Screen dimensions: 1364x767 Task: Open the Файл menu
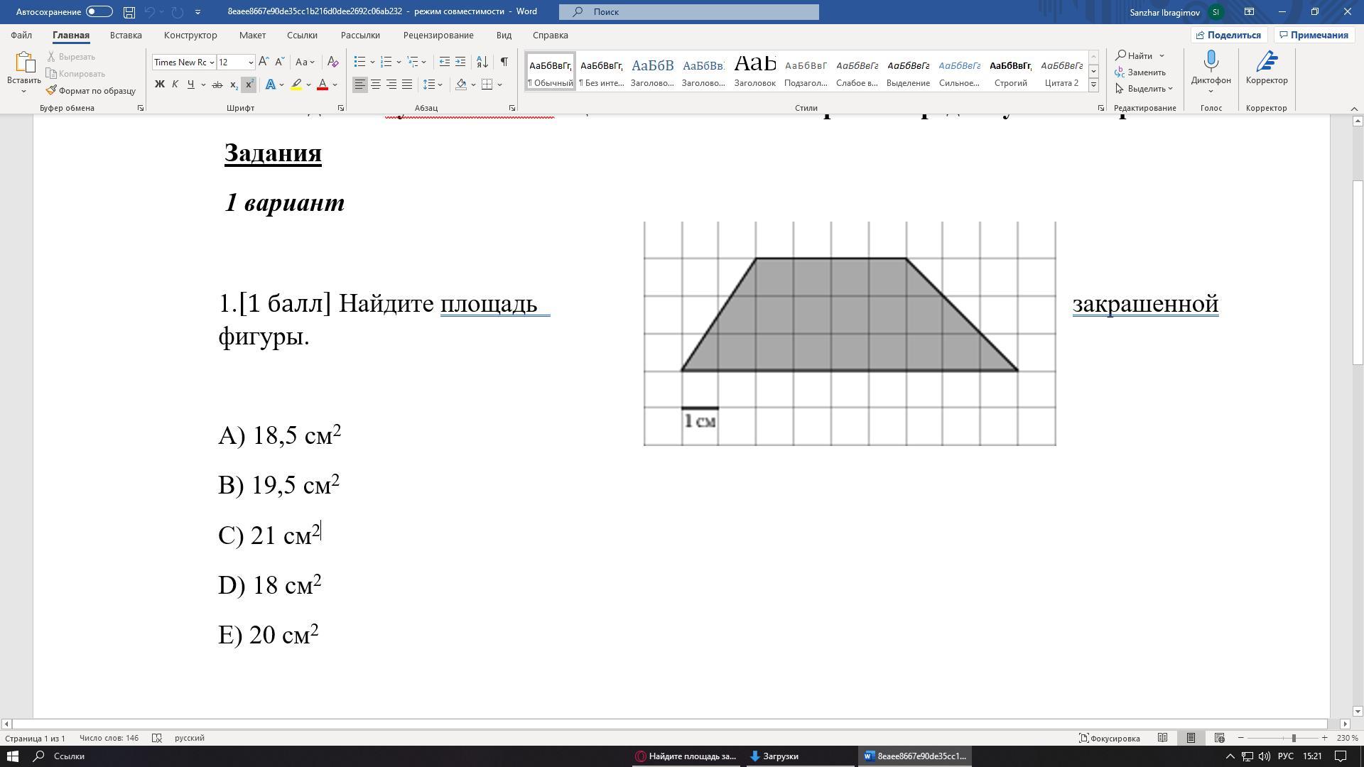(x=21, y=35)
